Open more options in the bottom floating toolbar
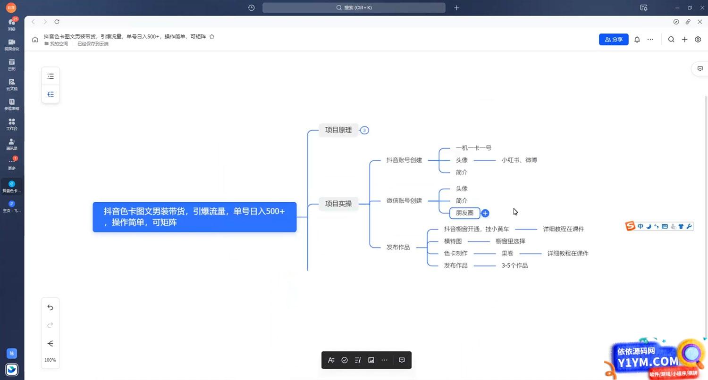 coord(384,360)
